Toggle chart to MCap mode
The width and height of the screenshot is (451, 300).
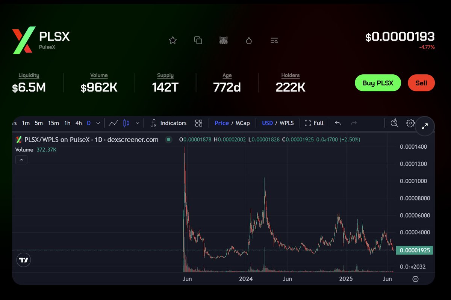tap(242, 123)
